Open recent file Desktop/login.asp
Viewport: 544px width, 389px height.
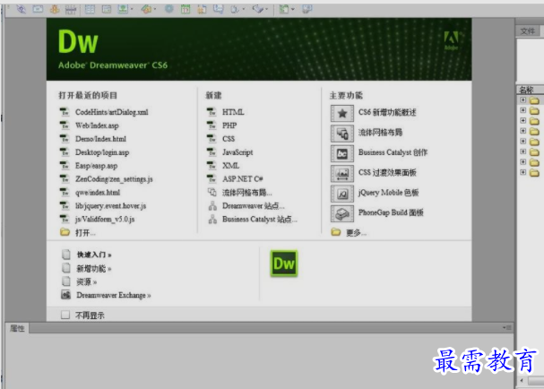click(x=102, y=152)
